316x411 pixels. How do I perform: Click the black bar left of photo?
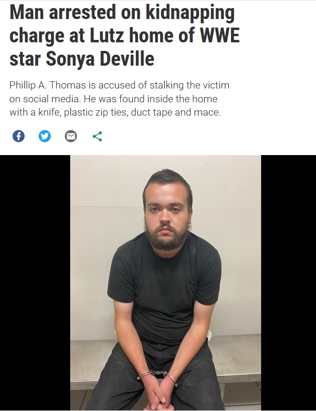click(x=35, y=283)
